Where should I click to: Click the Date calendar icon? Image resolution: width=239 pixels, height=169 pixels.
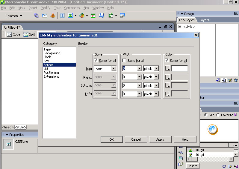(93, 16)
